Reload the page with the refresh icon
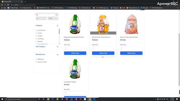Viewport: 180px width, 101px height. click(x=8, y=5)
